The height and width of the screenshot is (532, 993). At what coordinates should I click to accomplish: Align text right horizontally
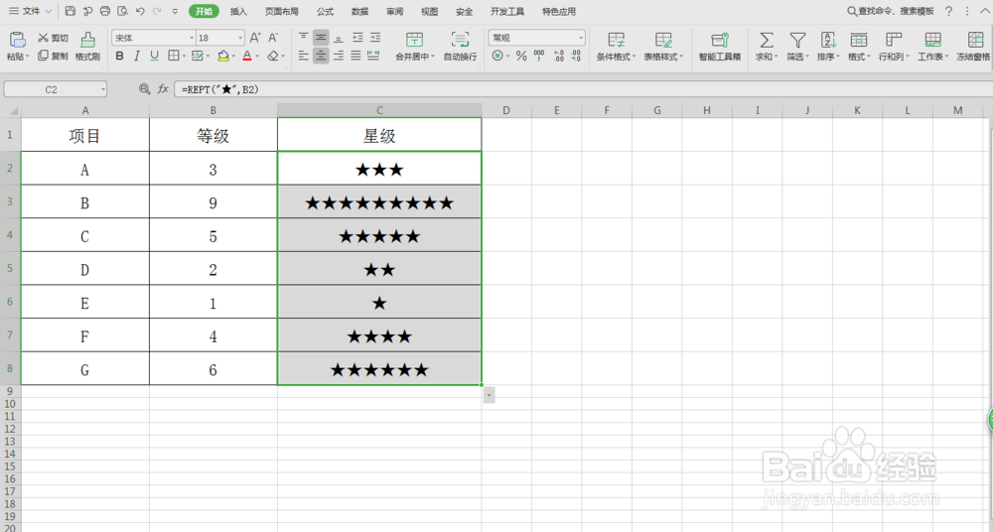[339, 56]
